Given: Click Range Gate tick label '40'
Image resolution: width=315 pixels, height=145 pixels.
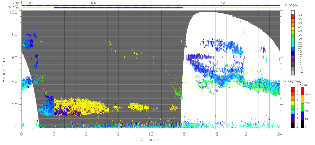Looking at the screenshot, I should pos(15,81).
